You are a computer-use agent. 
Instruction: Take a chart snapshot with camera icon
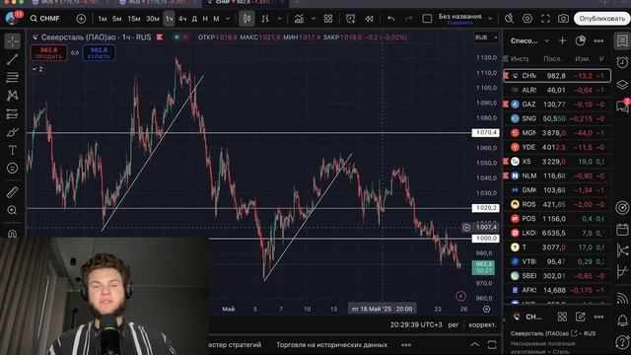tap(563, 19)
